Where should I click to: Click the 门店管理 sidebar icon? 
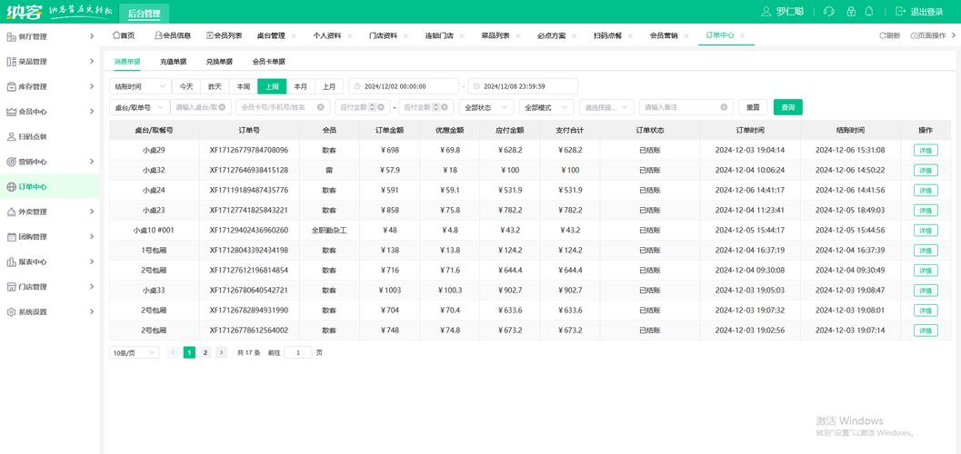pyautogui.click(x=11, y=287)
